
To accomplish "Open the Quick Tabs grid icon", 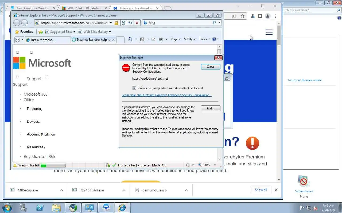I will point(17,40).
